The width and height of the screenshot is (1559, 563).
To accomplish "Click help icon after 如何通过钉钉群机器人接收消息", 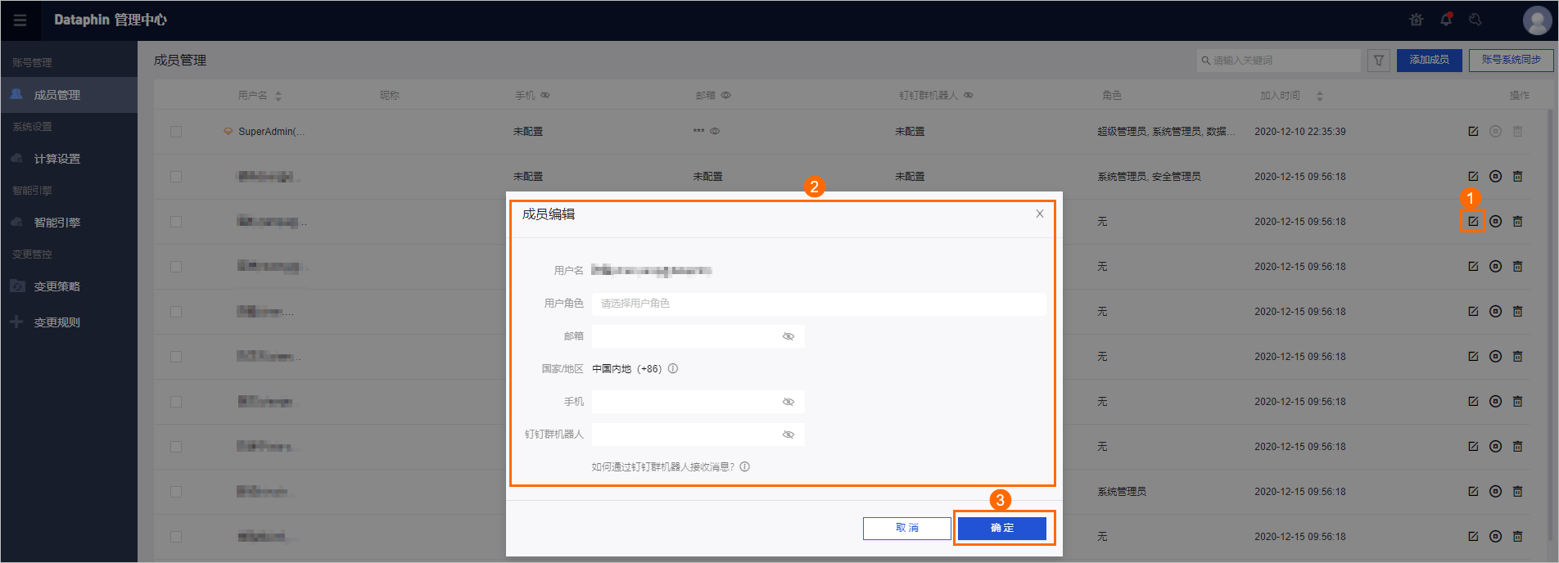I will click(744, 467).
